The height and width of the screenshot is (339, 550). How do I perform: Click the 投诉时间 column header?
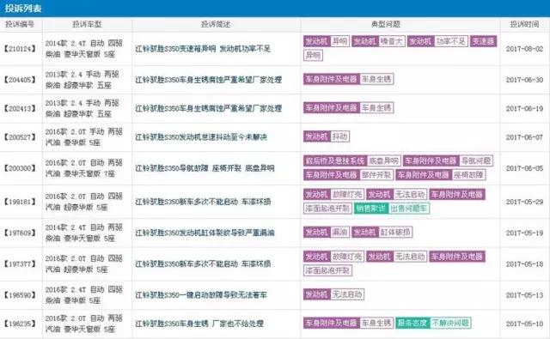524,24
